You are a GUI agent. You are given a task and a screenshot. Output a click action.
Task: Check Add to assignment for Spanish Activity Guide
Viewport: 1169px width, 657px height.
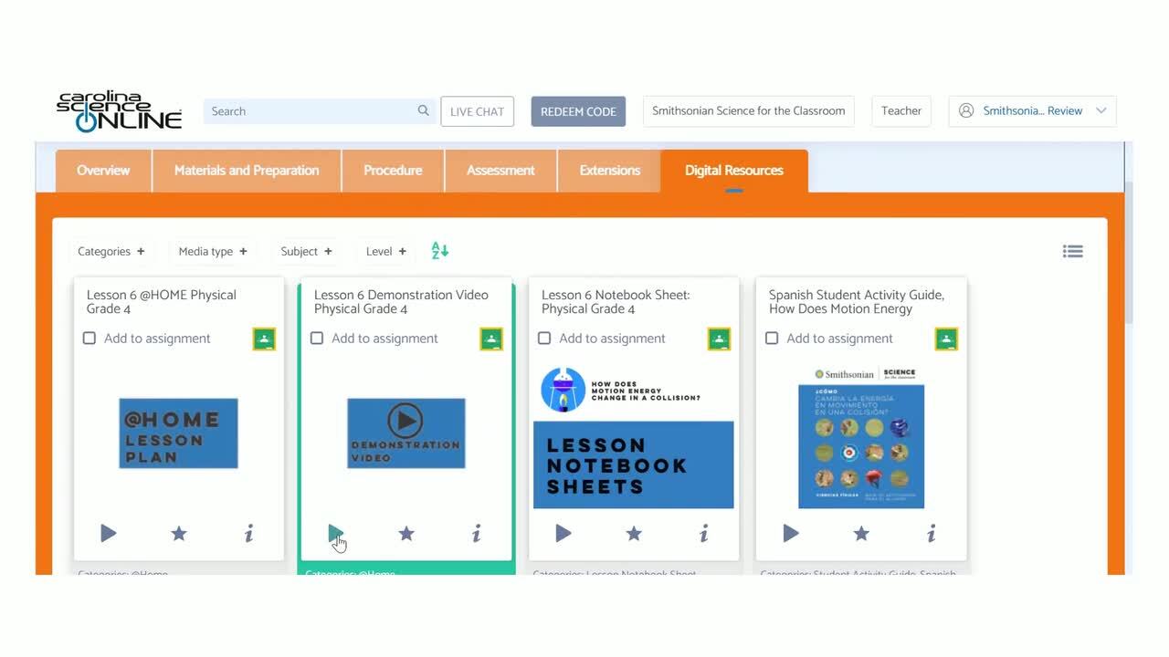[772, 339]
